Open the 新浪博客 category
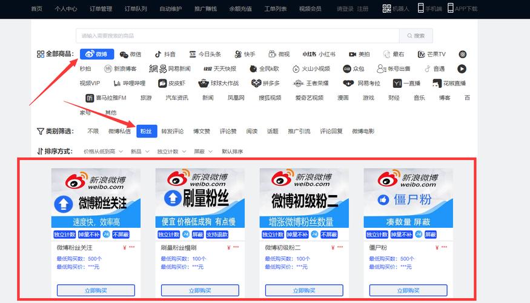The image size is (530, 303). (121, 68)
